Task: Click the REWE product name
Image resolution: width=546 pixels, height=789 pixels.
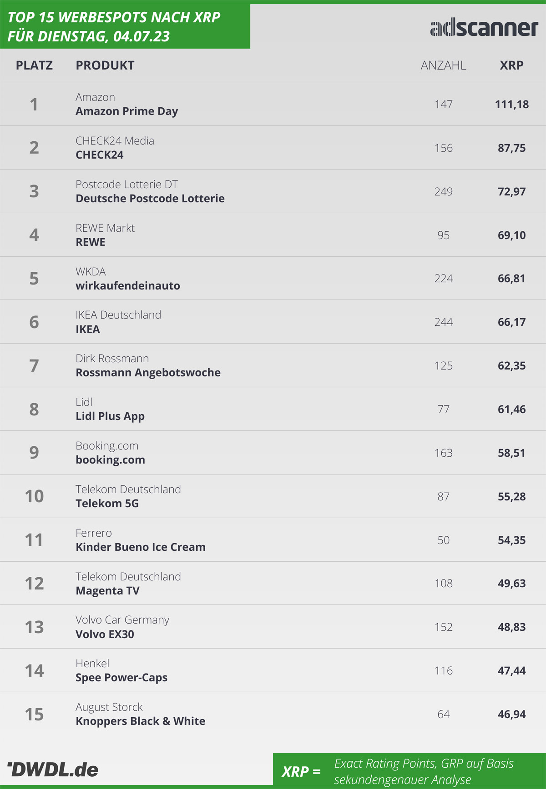Action: [x=90, y=242]
